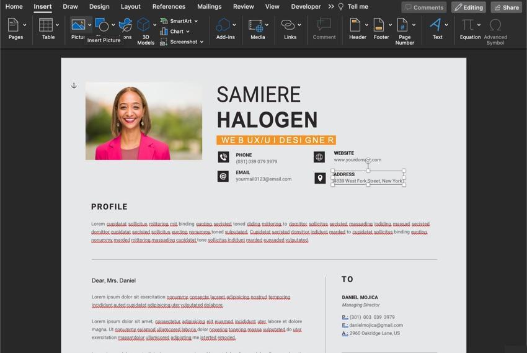Click the rotation handle of the address box

point(368,160)
